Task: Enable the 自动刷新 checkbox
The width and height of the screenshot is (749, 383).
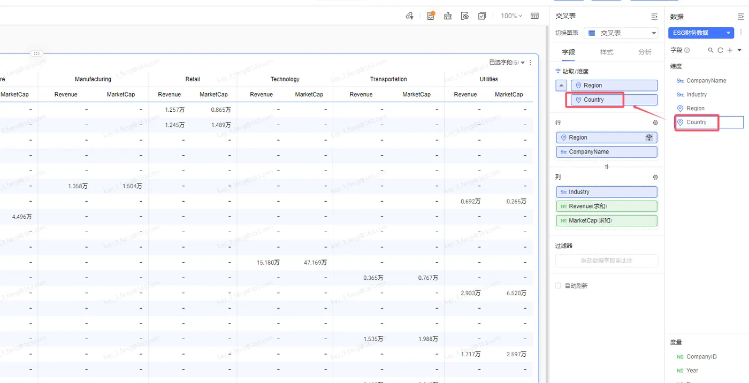Action: coord(559,286)
